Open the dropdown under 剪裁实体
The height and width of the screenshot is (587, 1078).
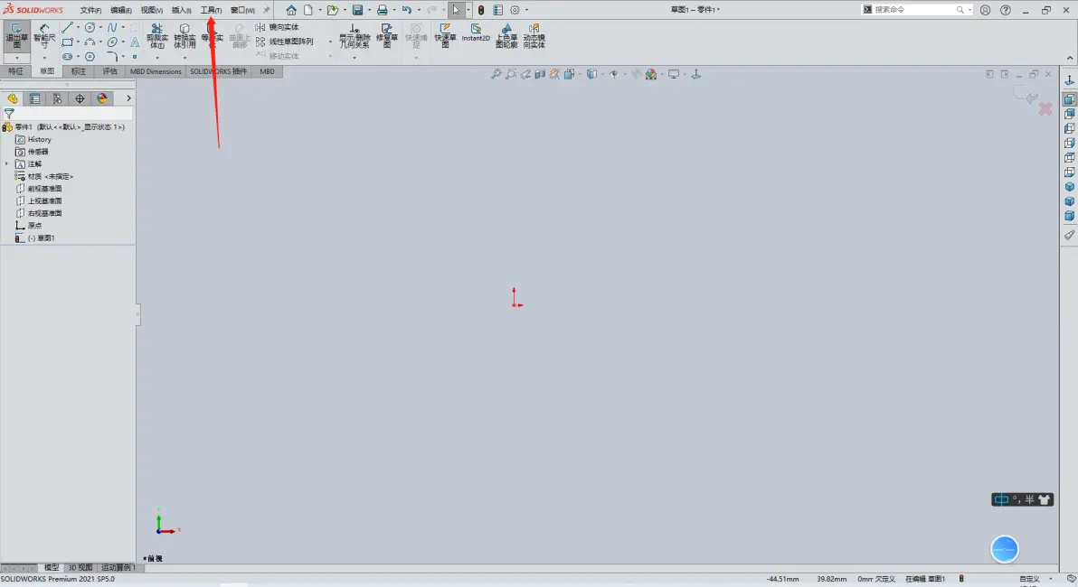pyautogui.click(x=156, y=57)
